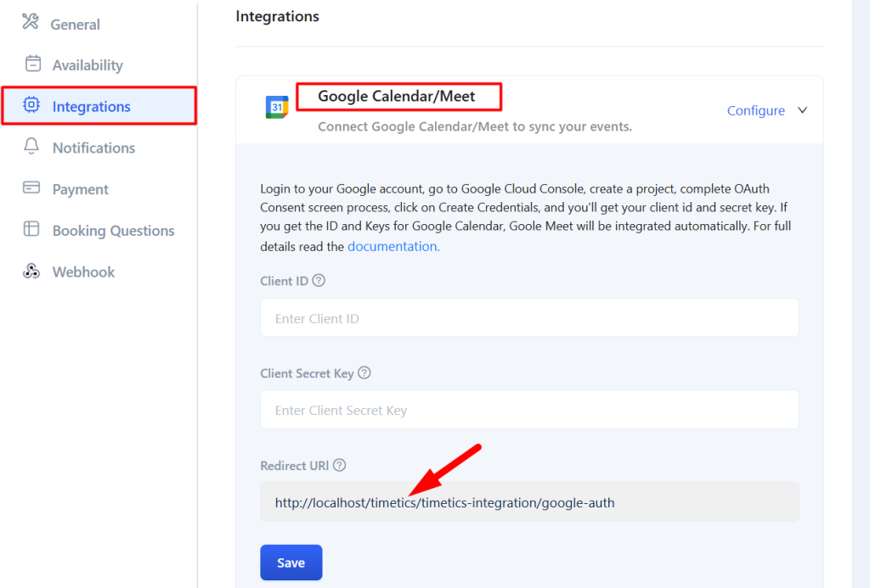Click the Availability calendar icon
This screenshot has width=870, height=588.
pyautogui.click(x=33, y=63)
